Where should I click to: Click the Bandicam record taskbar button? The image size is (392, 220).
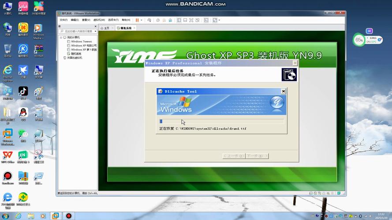point(68,216)
